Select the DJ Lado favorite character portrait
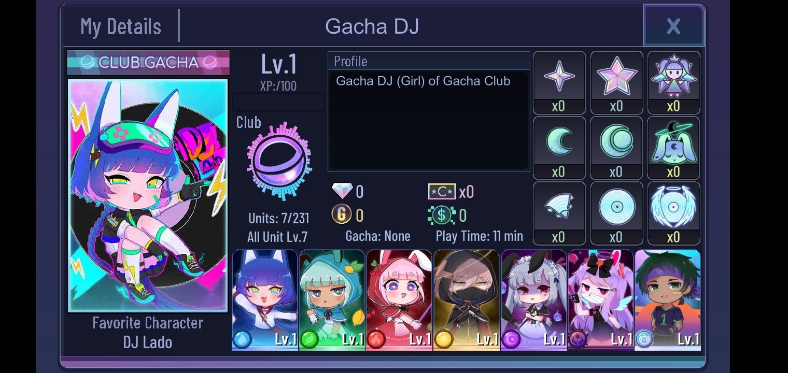The width and height of the screenshot is (788, 373). tap(148, 195)
